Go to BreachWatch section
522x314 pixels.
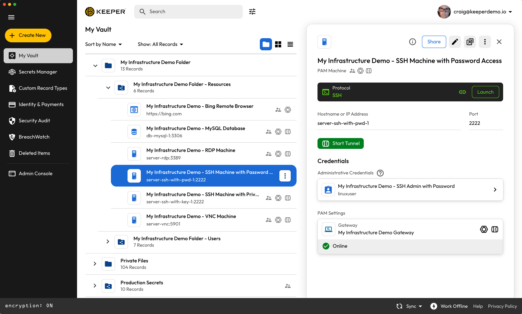point(34,137)
